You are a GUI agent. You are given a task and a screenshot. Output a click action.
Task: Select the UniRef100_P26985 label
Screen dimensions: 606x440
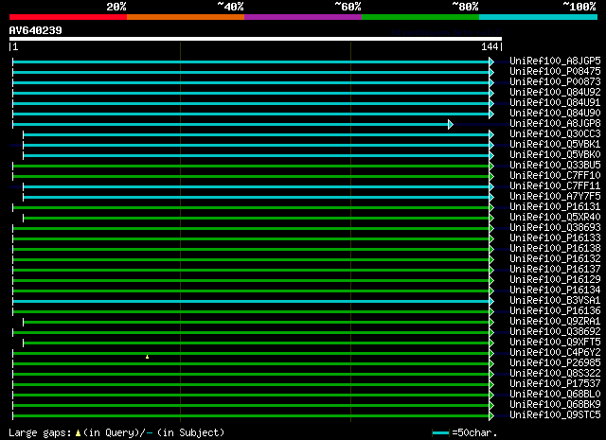pos(555,363)
